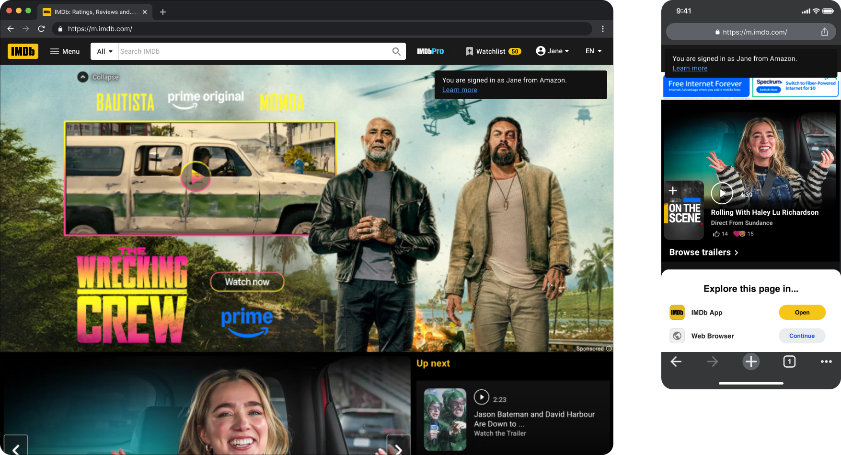Play the Rolling With Haley video on mobile

click(x=722, y=193)
